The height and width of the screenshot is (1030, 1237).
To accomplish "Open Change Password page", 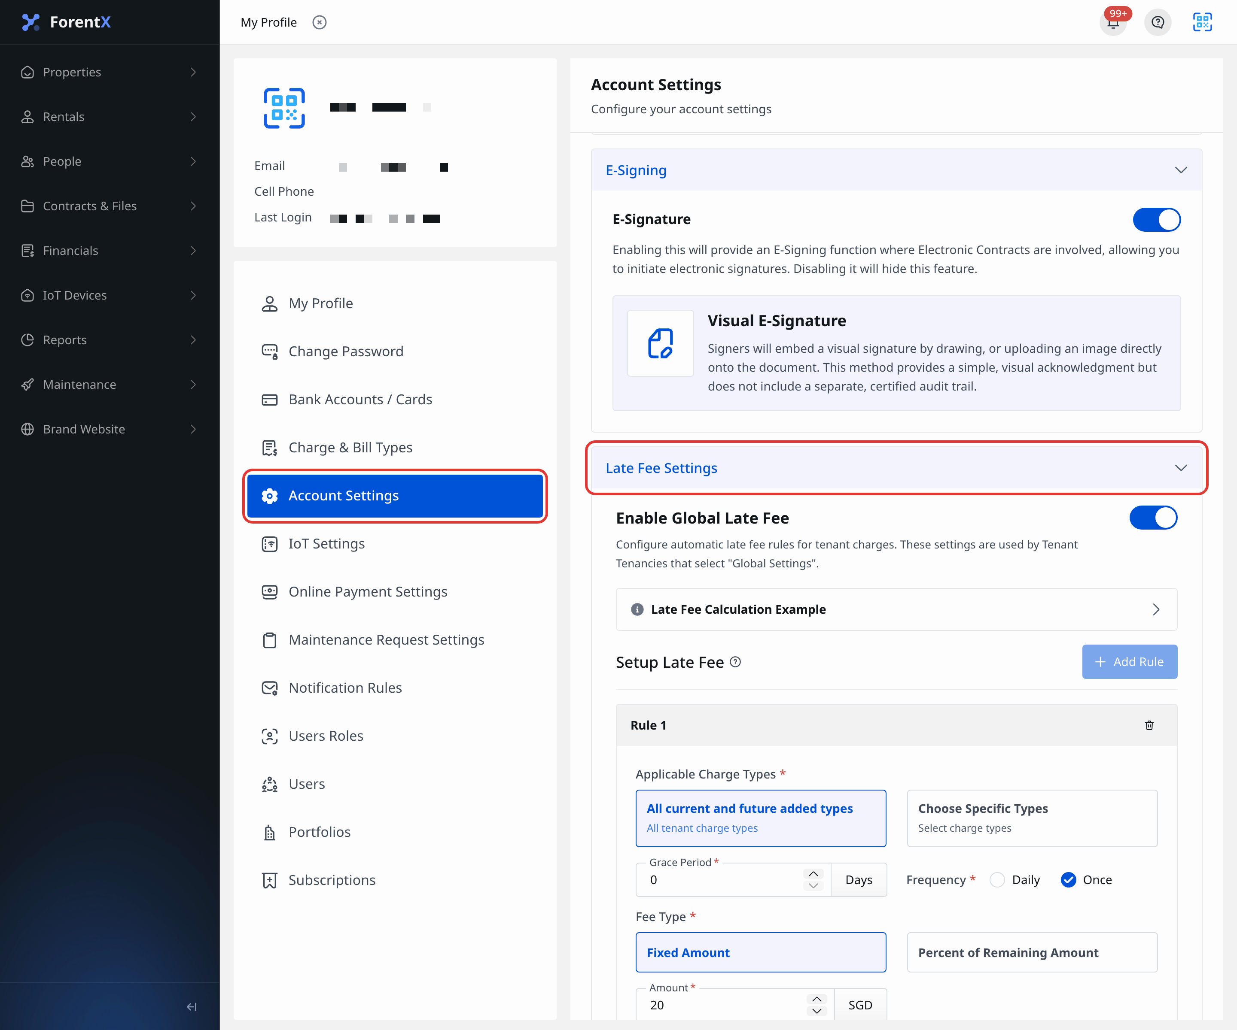I will (395, 351).
